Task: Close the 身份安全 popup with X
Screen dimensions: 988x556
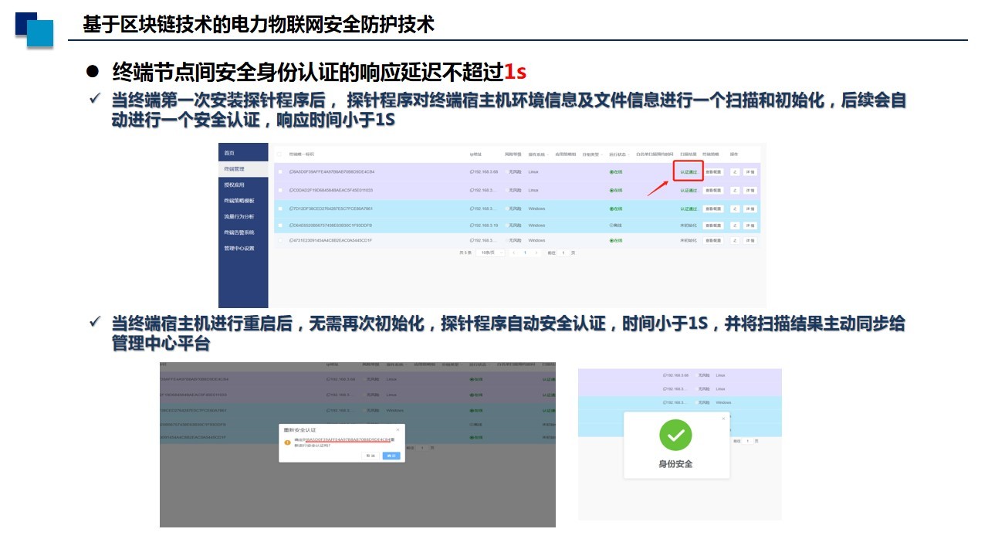Action: point(723,419)
